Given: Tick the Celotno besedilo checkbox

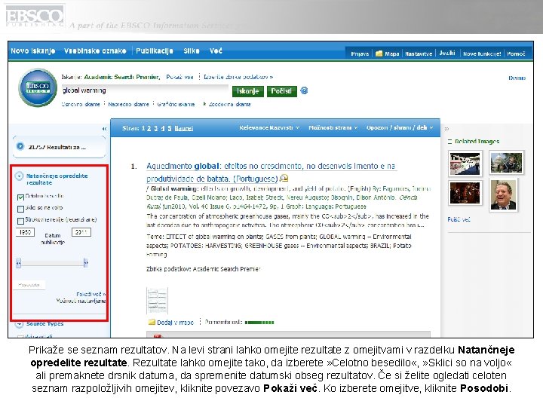Looking at the screenshot, I should (x=20, y=197).
